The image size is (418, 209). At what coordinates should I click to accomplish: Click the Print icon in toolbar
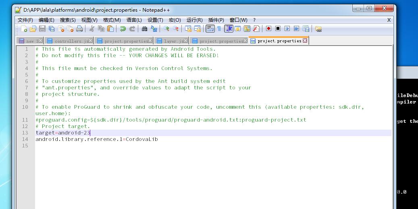79,29
